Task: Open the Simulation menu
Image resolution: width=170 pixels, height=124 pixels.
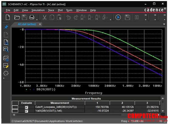Action: (38, 10)
